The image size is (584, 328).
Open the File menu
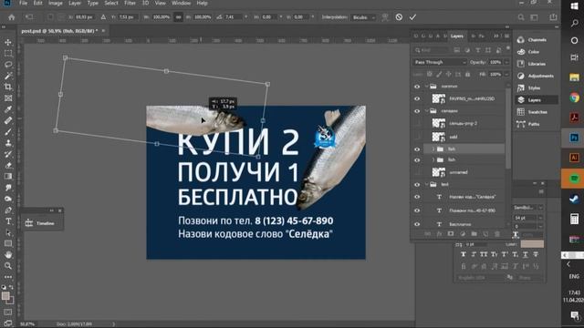point(23,3)
